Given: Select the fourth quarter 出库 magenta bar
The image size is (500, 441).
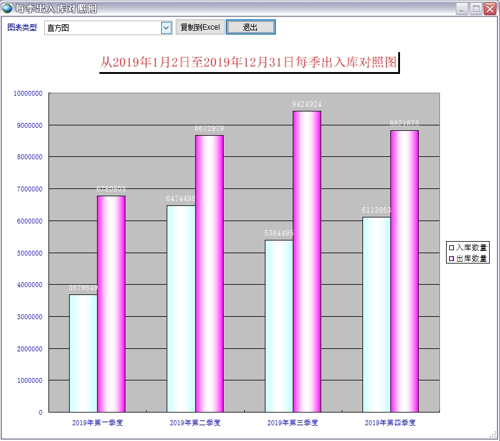Looking at the screenshot, I should (x=404, y=271).
